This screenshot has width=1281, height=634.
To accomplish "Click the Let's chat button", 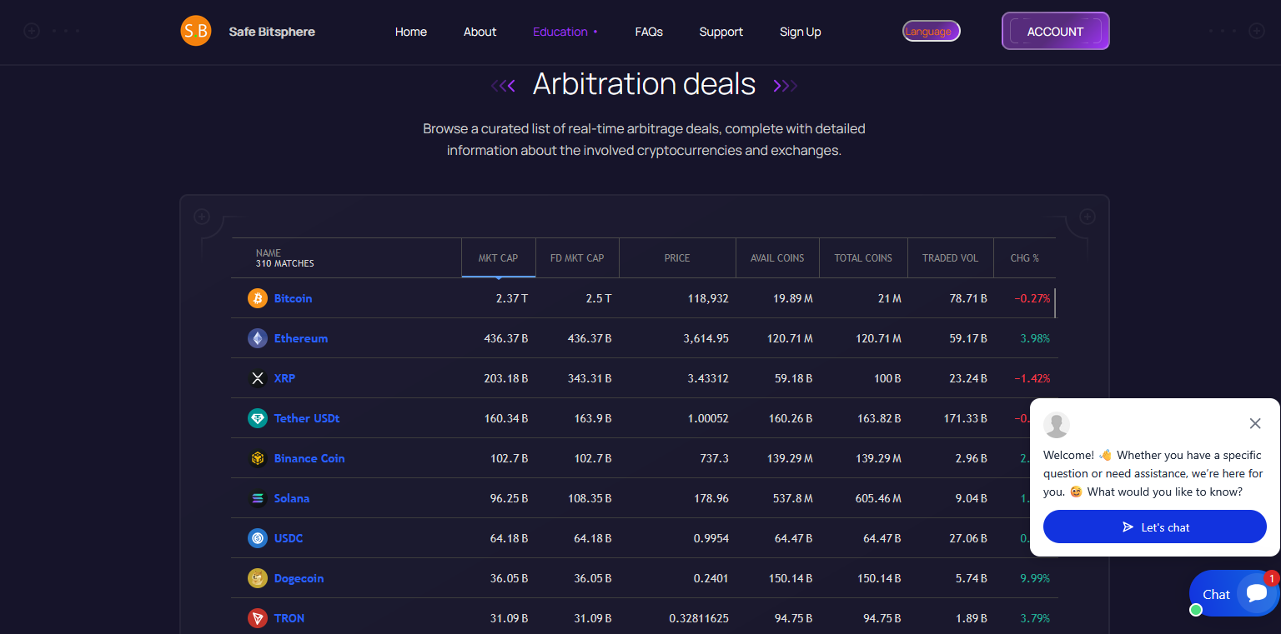I will click(1155, 527).
